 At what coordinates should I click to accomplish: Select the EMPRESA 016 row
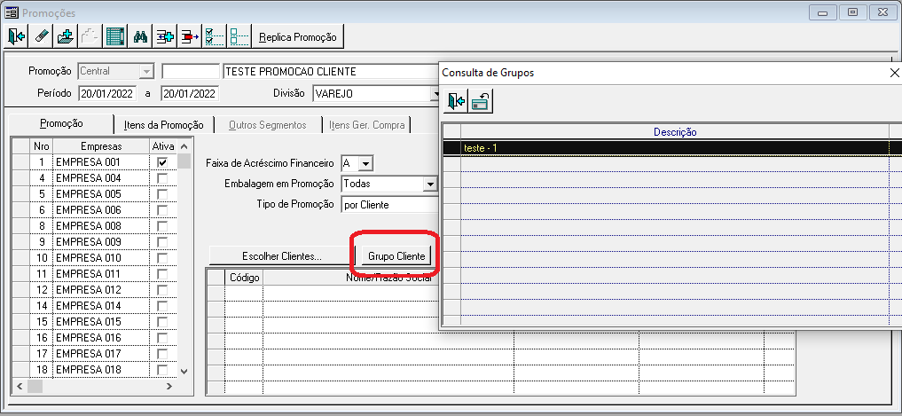click(95, 338)
